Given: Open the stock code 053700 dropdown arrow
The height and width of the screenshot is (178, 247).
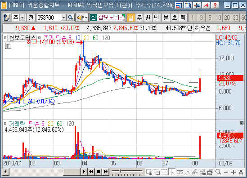Looking at the screenshot, I should tap(63, 18).
